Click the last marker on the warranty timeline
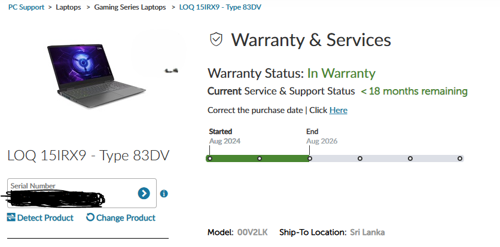Image resolution: width=500 pixels, height=247 pixels. 460,158
